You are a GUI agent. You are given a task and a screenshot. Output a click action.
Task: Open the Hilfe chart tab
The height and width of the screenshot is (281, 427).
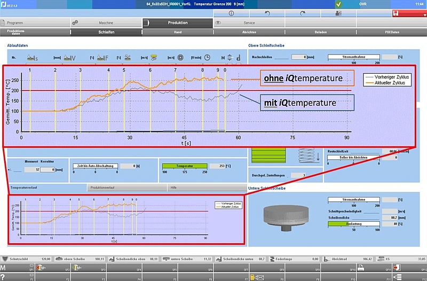tap(207, 188)
